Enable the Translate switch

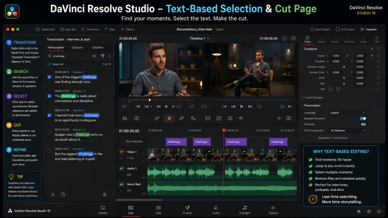coord(363,125)
